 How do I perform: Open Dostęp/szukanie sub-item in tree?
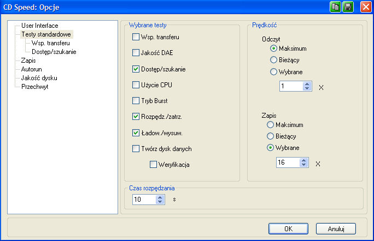(54, 52)
